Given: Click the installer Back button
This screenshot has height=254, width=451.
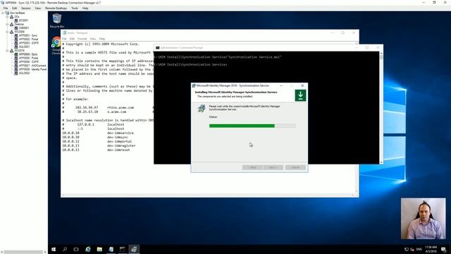Looking at the screenshot, I should pyautogui.click(x=252, y=167).
